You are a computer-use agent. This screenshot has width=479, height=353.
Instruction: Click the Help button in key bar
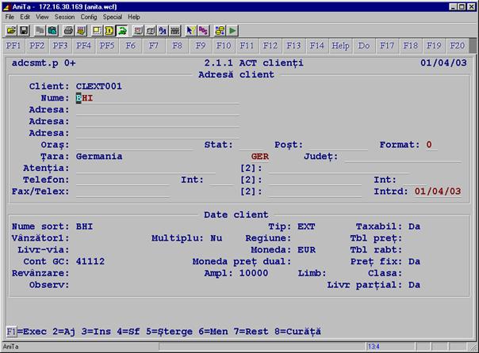click(340, 46)
